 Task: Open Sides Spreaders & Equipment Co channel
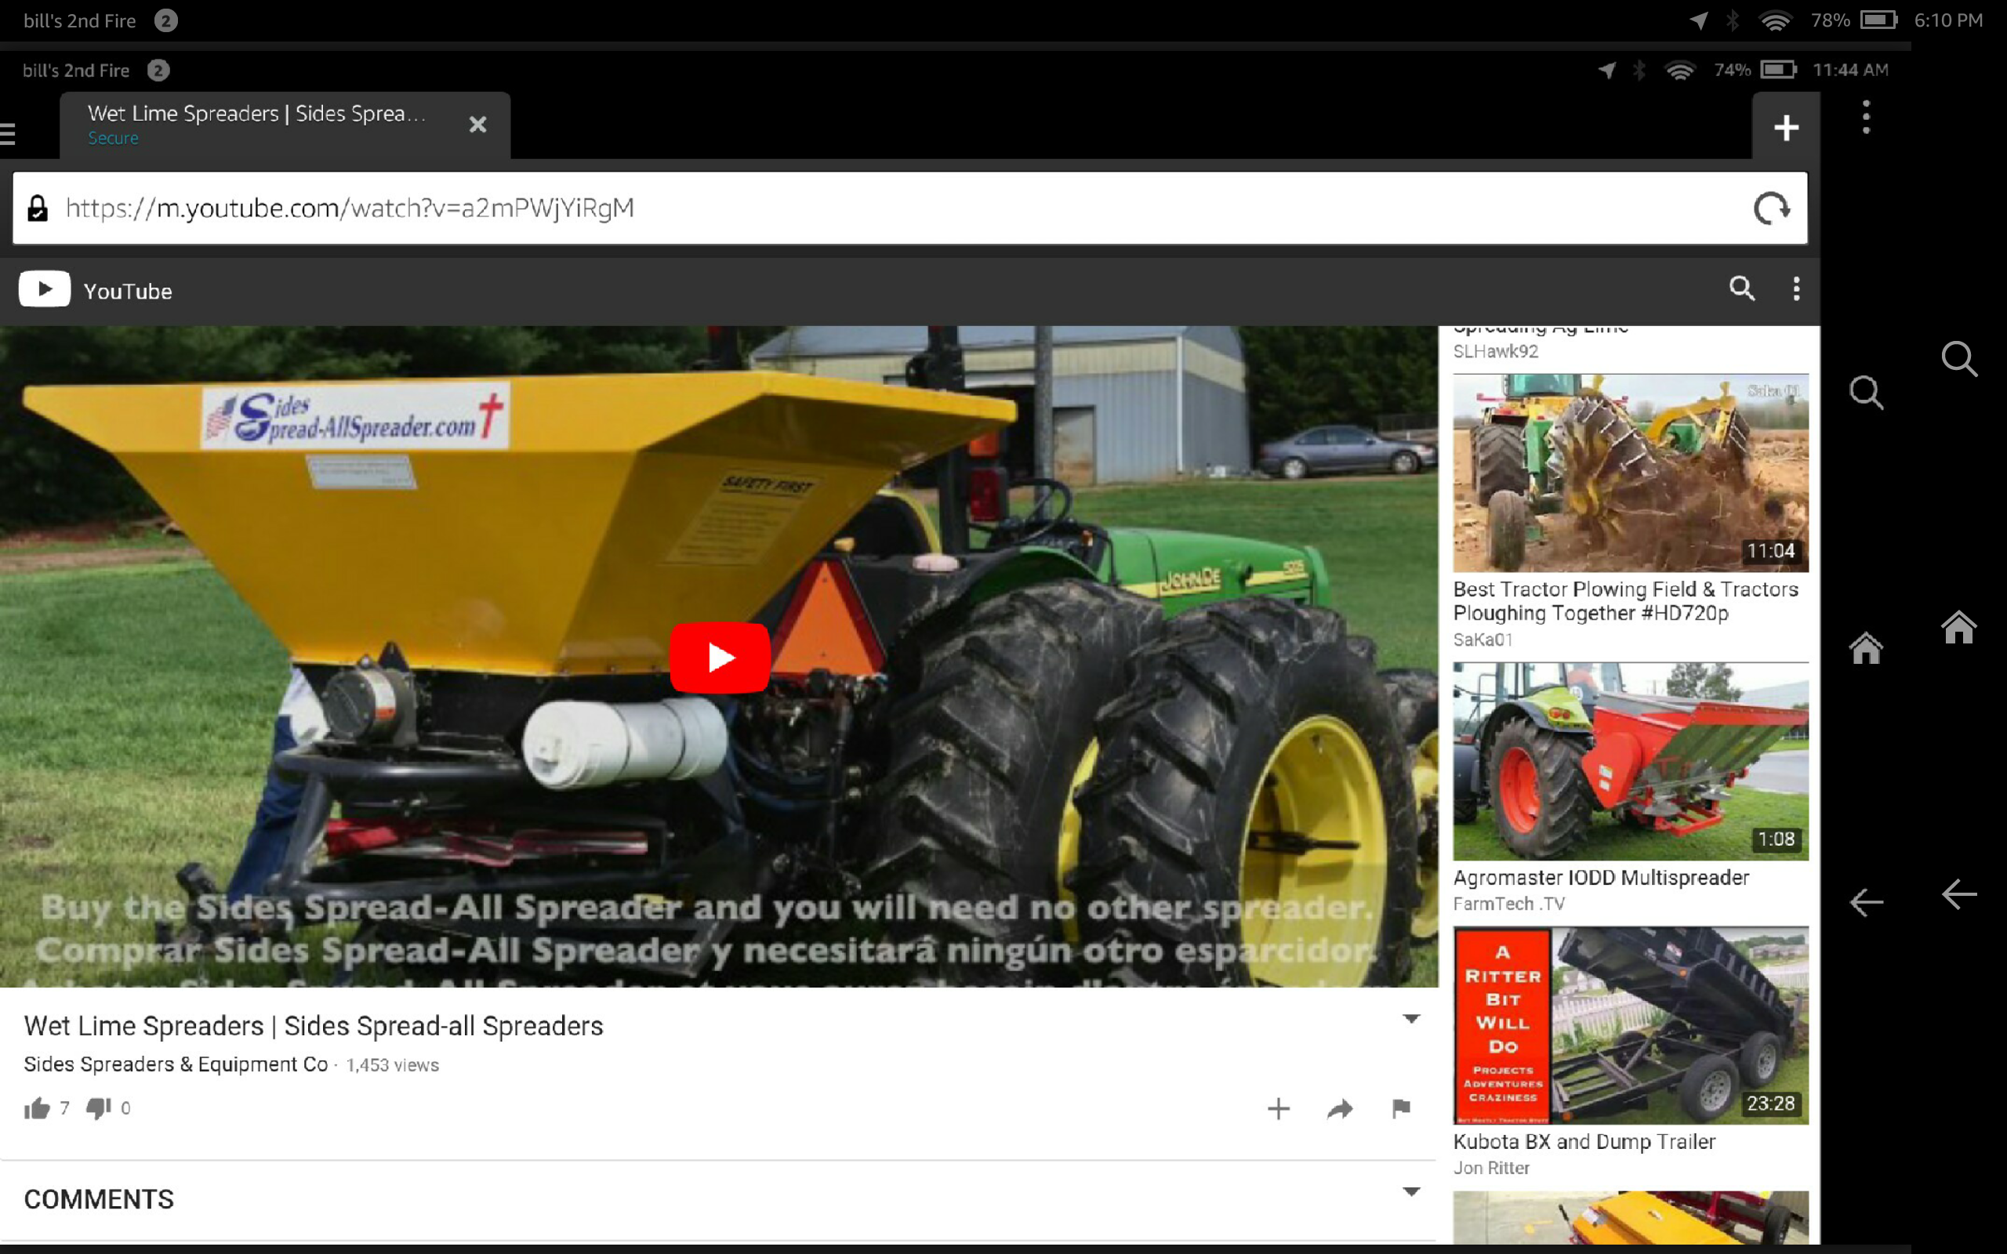(176, 1064)
